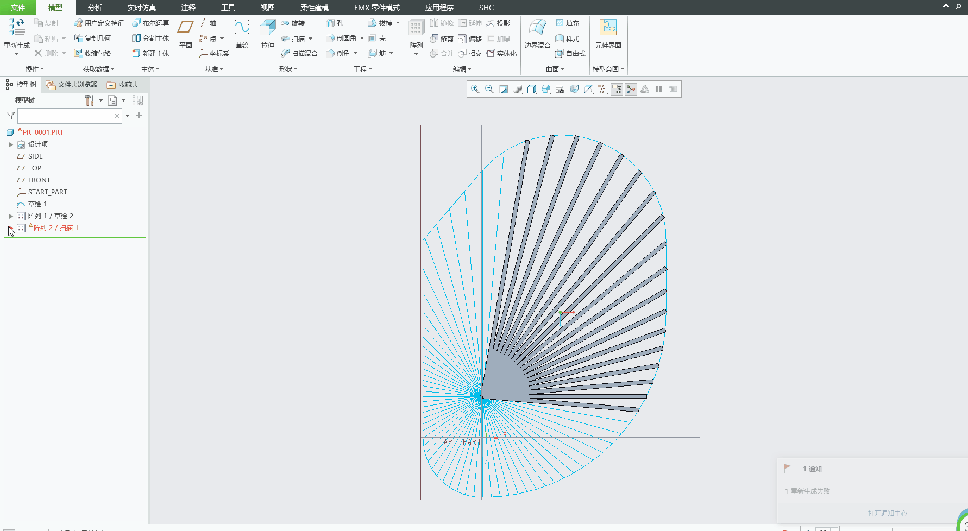Open the 曲面 group dropdown
This screenshot has height=531, width=968.
[x=555, y=69]
